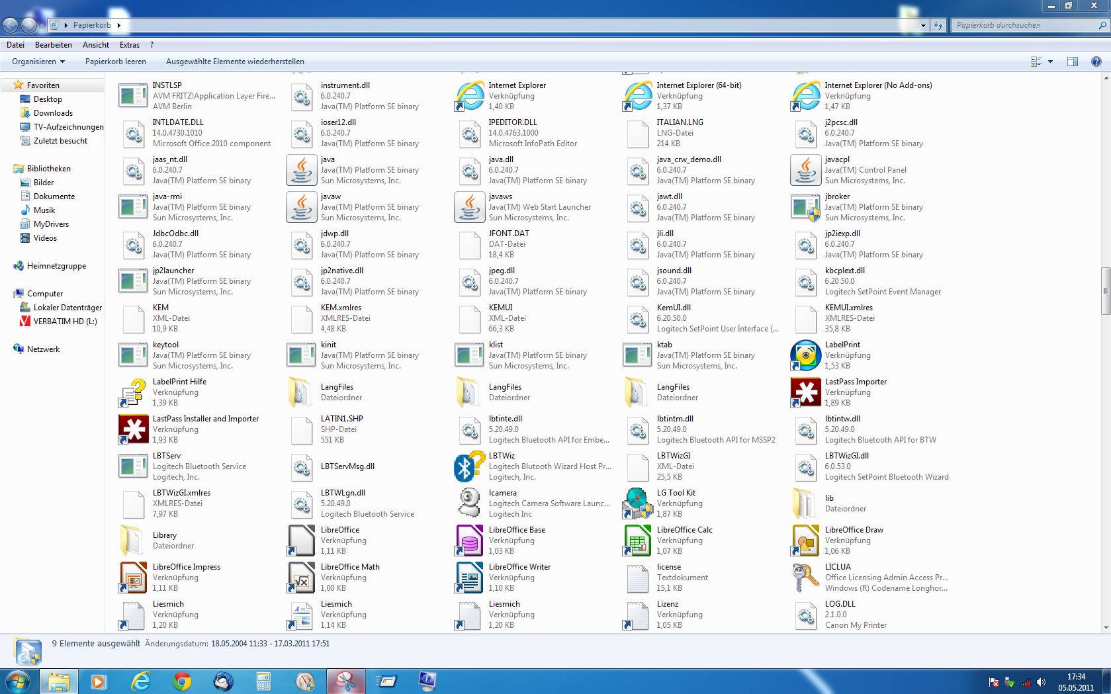Open the Videos library

coord(45,238)
